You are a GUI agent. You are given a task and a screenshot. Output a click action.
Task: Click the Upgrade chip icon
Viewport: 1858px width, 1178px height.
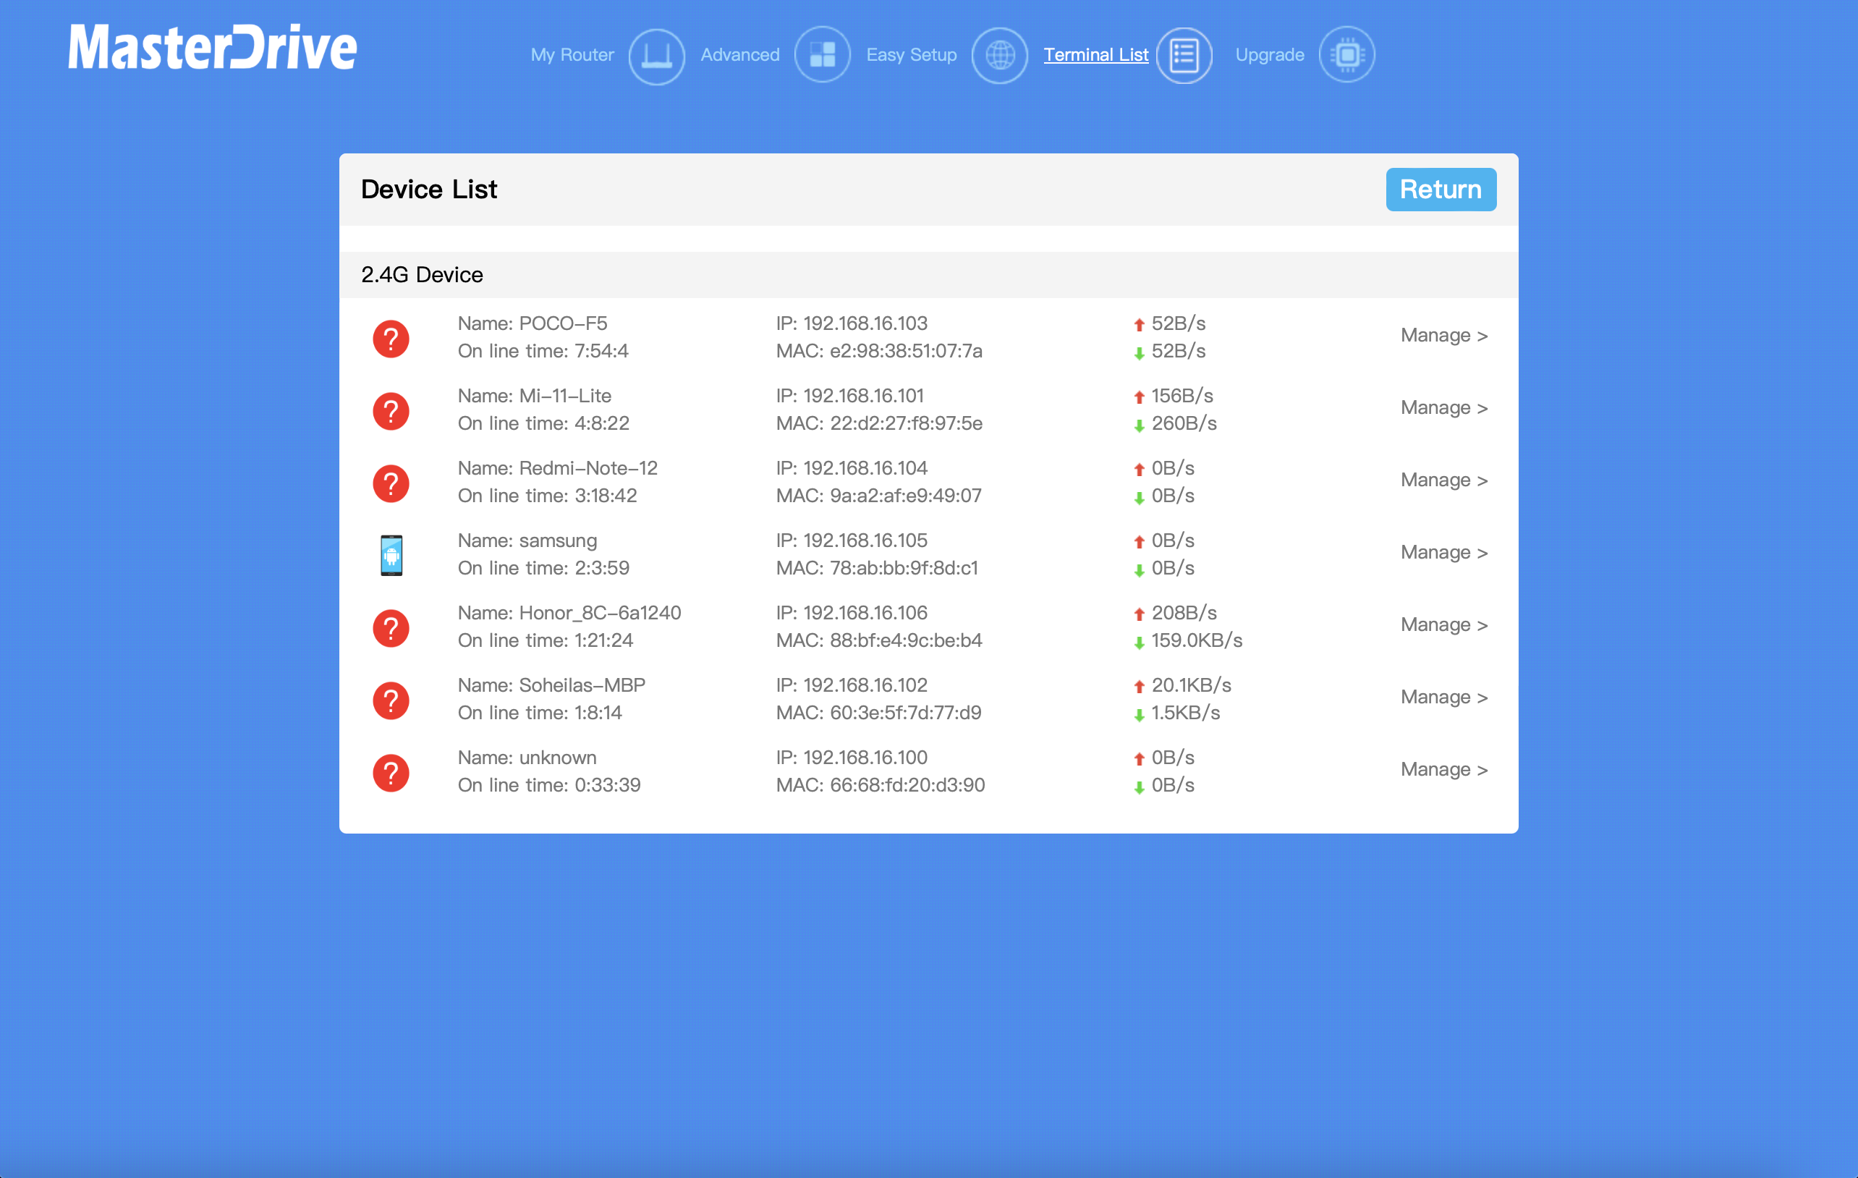point(1347,55)
